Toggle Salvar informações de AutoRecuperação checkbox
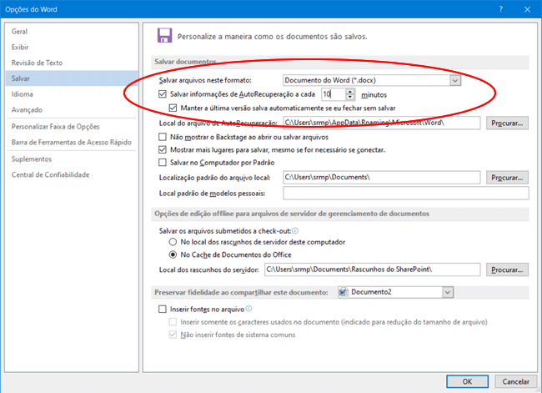Image resolution: width=542 pixels, height=393 pixels. click(163, 95)
